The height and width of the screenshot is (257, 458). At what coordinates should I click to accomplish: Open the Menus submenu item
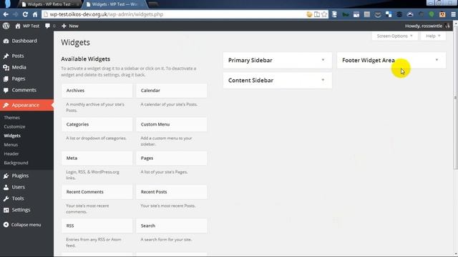click(x=11, y=145)
